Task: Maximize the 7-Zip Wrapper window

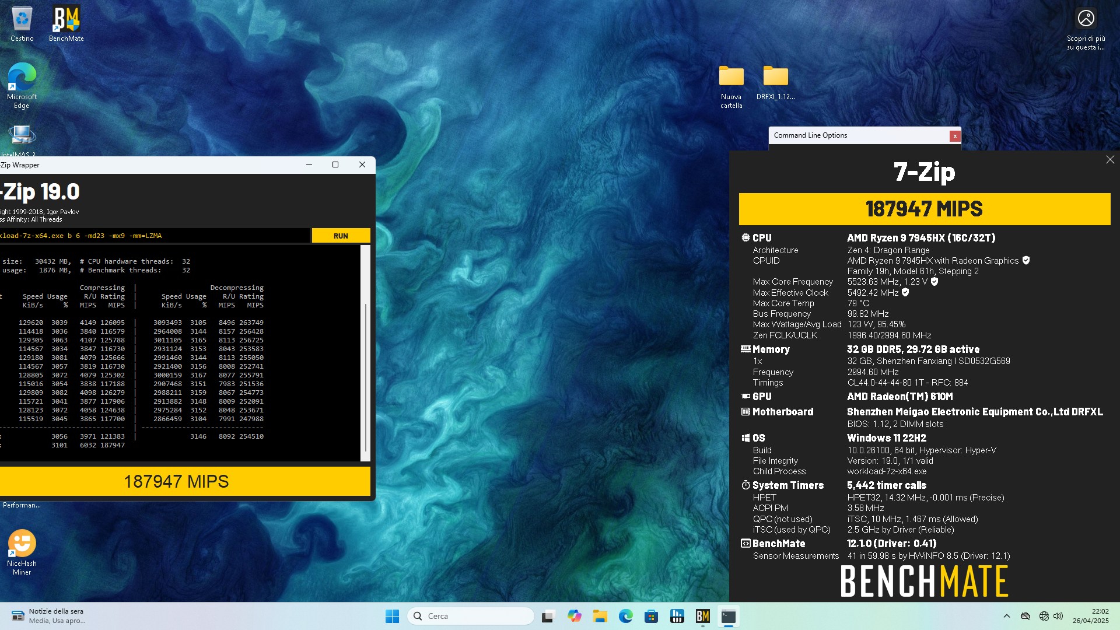Action: pyautogui.click(x=335, y=165)
